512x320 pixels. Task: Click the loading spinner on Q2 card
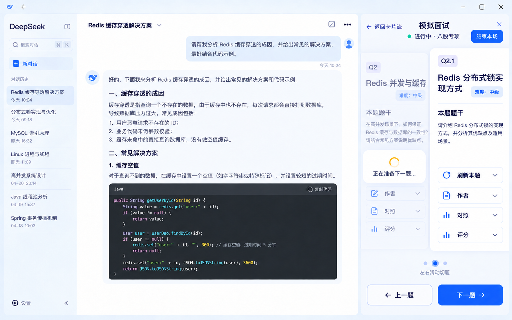pyautogui.click(x=394, y=162)
